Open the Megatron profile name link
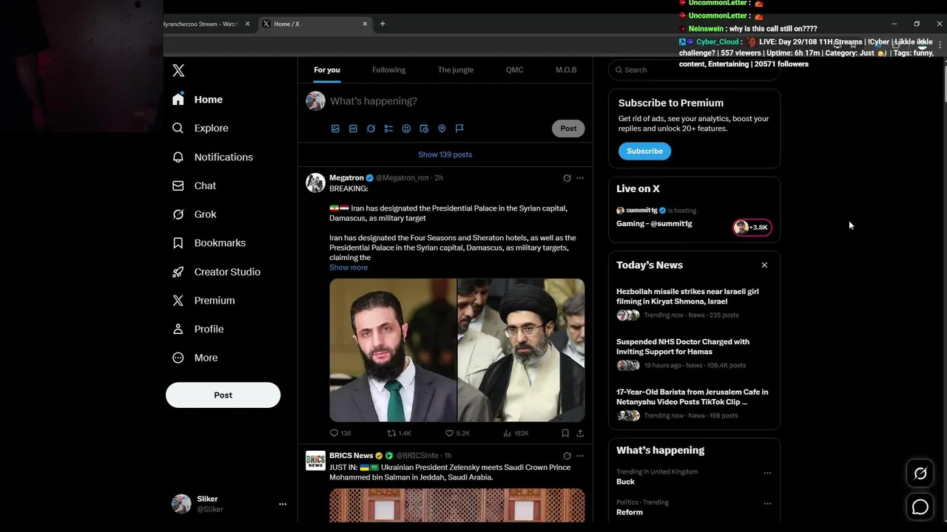 tap(346, 178)
